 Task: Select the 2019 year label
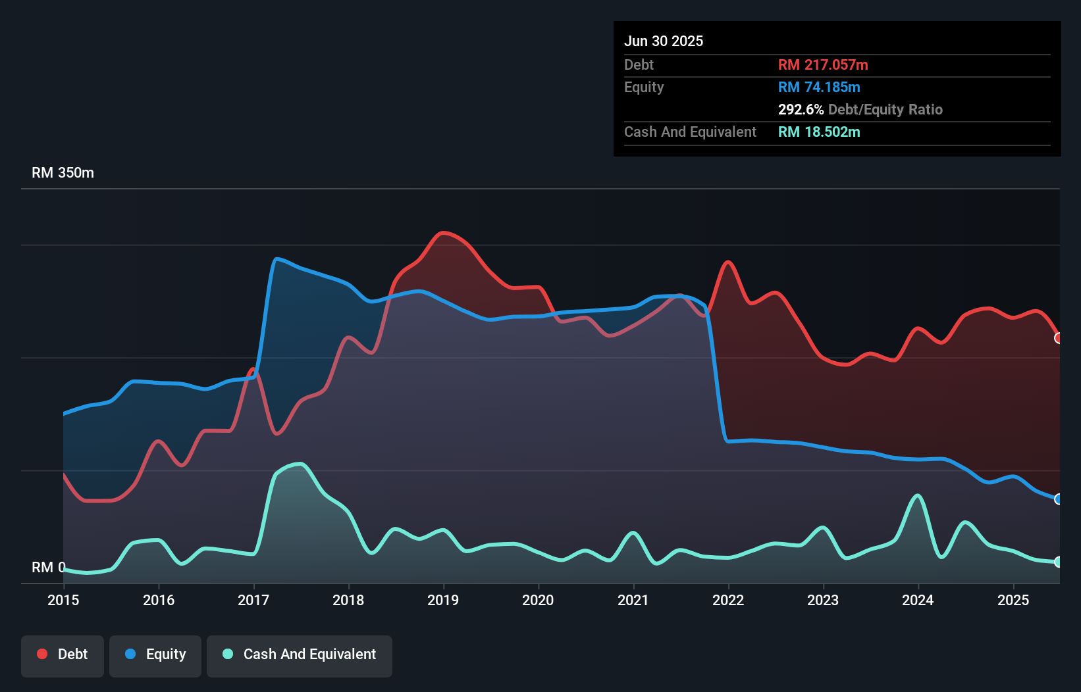pyautogui.click(x=444, y=600)
